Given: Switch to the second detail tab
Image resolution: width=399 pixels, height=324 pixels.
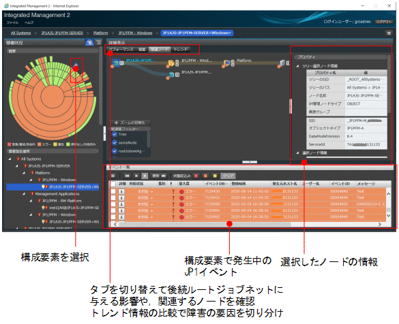Looking at the screenshot, I should (x=142, y=50).
